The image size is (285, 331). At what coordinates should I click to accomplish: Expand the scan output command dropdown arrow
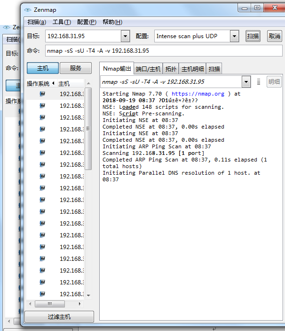coord(246,82)
